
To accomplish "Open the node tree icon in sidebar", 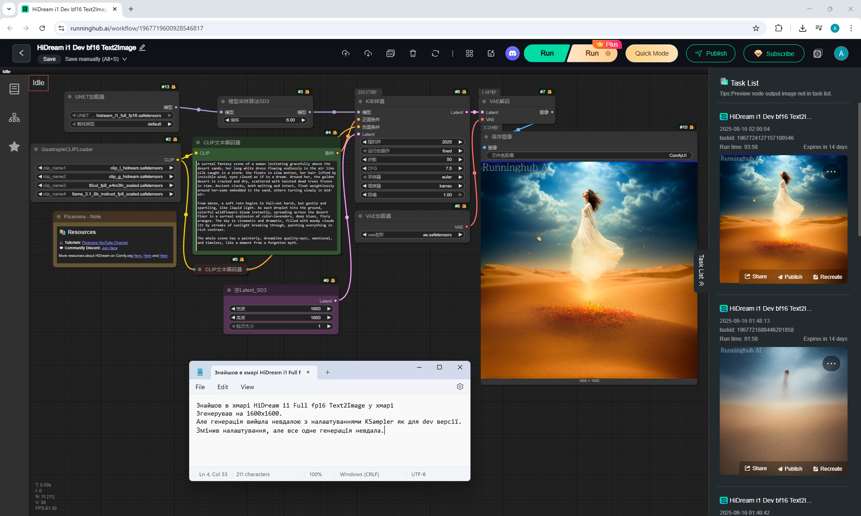I will 14,118.
